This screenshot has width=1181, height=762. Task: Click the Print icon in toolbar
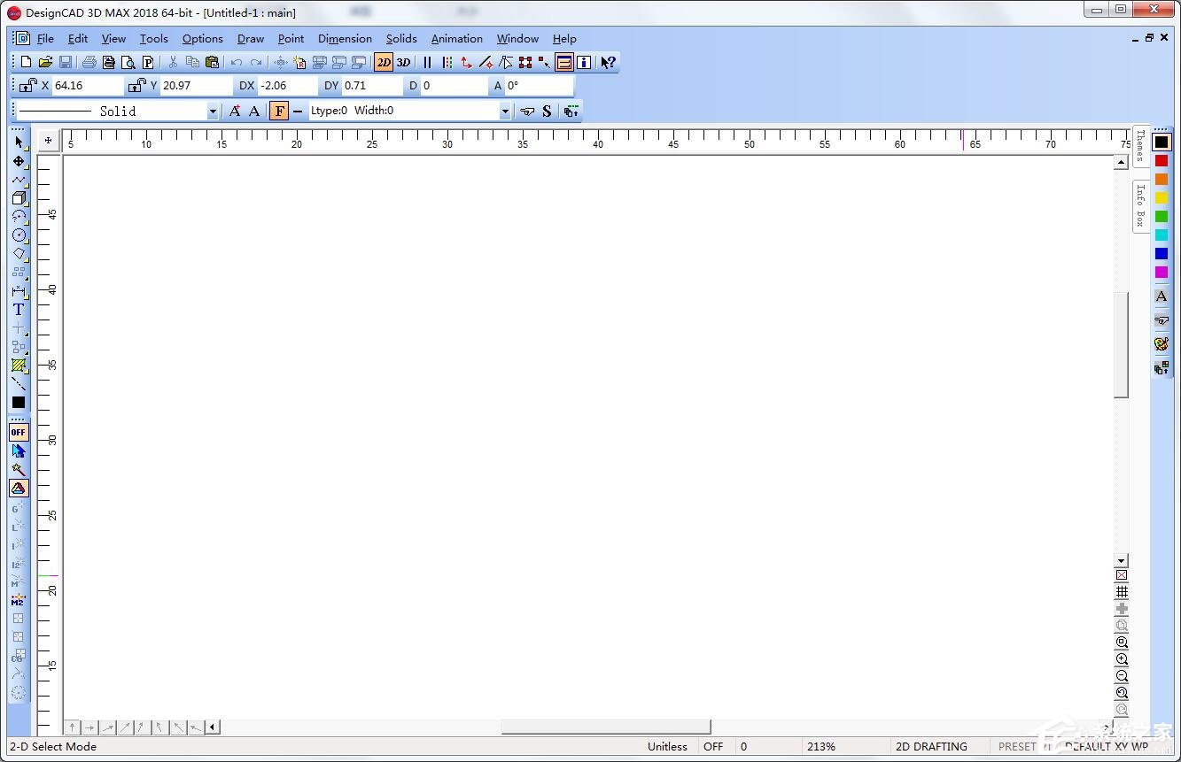pyautogui.click(x=89, y=62)
